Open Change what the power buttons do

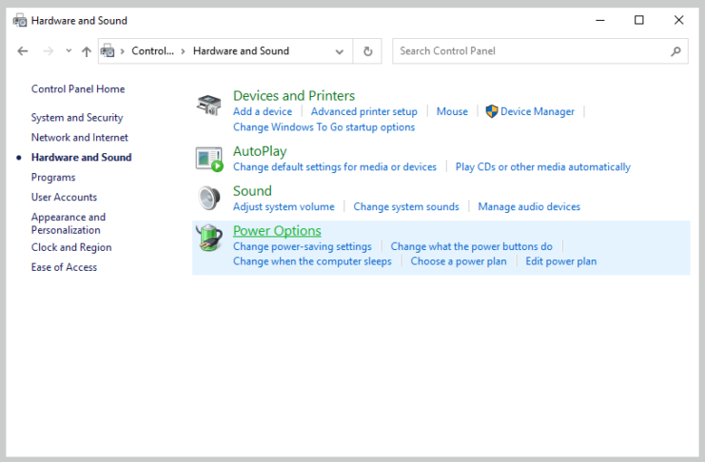[x=471, y=246]
